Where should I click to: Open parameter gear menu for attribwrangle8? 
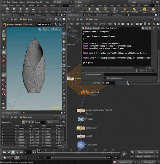[143, 28]
